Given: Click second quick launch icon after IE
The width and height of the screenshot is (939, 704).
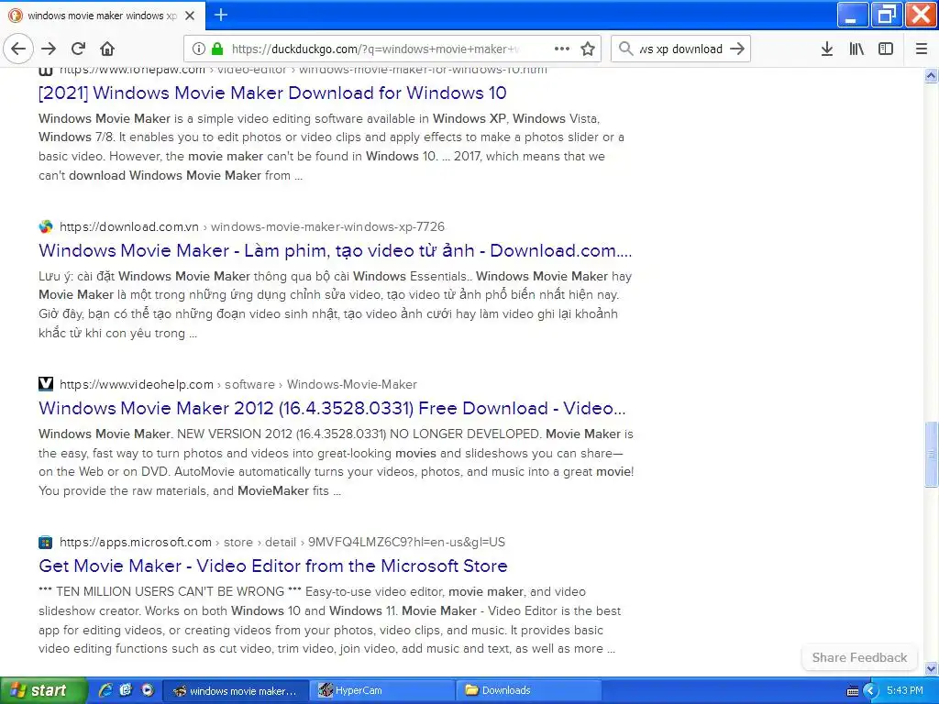Looking at the screenshot, I should [126, 689].
